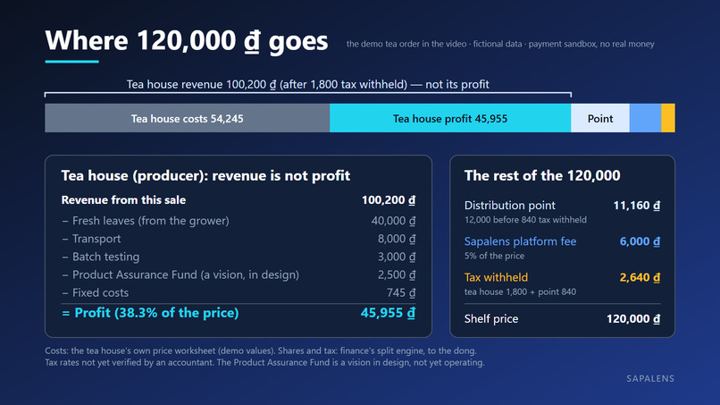Click the yellow 'Tax withheld' label
Viewport: 720px width, 405px height.
[x=496, y=277]
